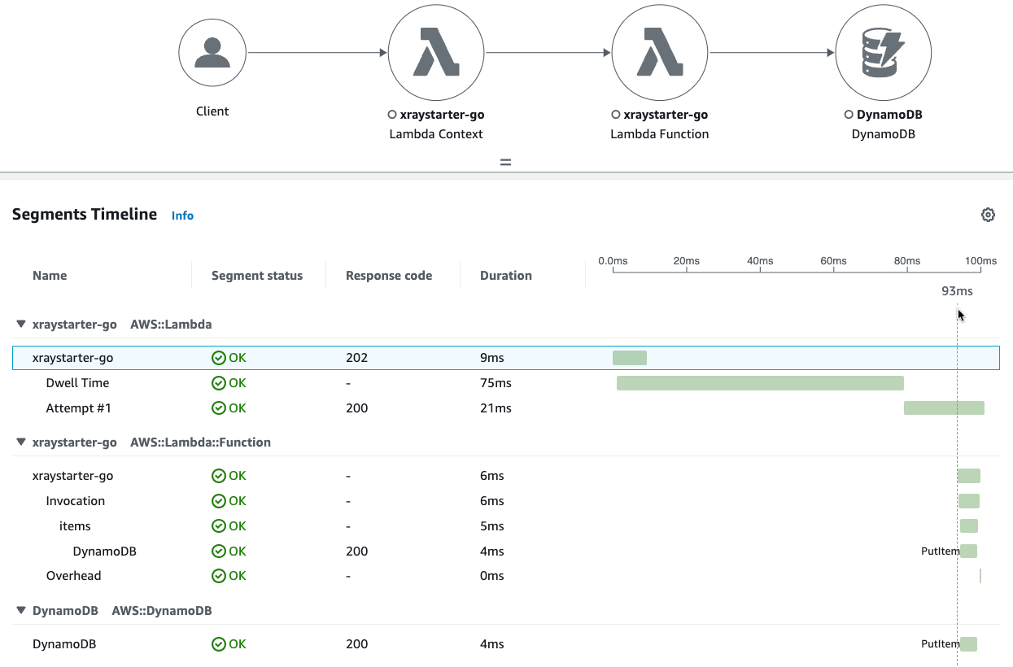Click the items timeline bar
Image resolution: width=1013 pixels, height=667 pixels.
pos(968,526)
